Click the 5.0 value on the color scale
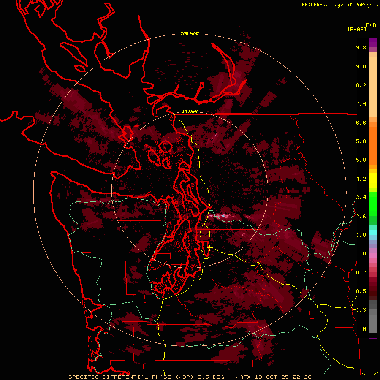 click(361, 160)
